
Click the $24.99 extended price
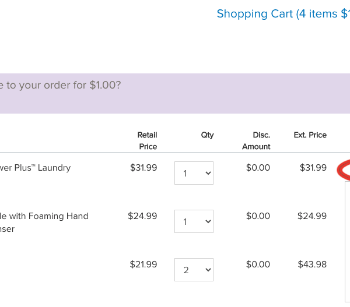[312, 216]
